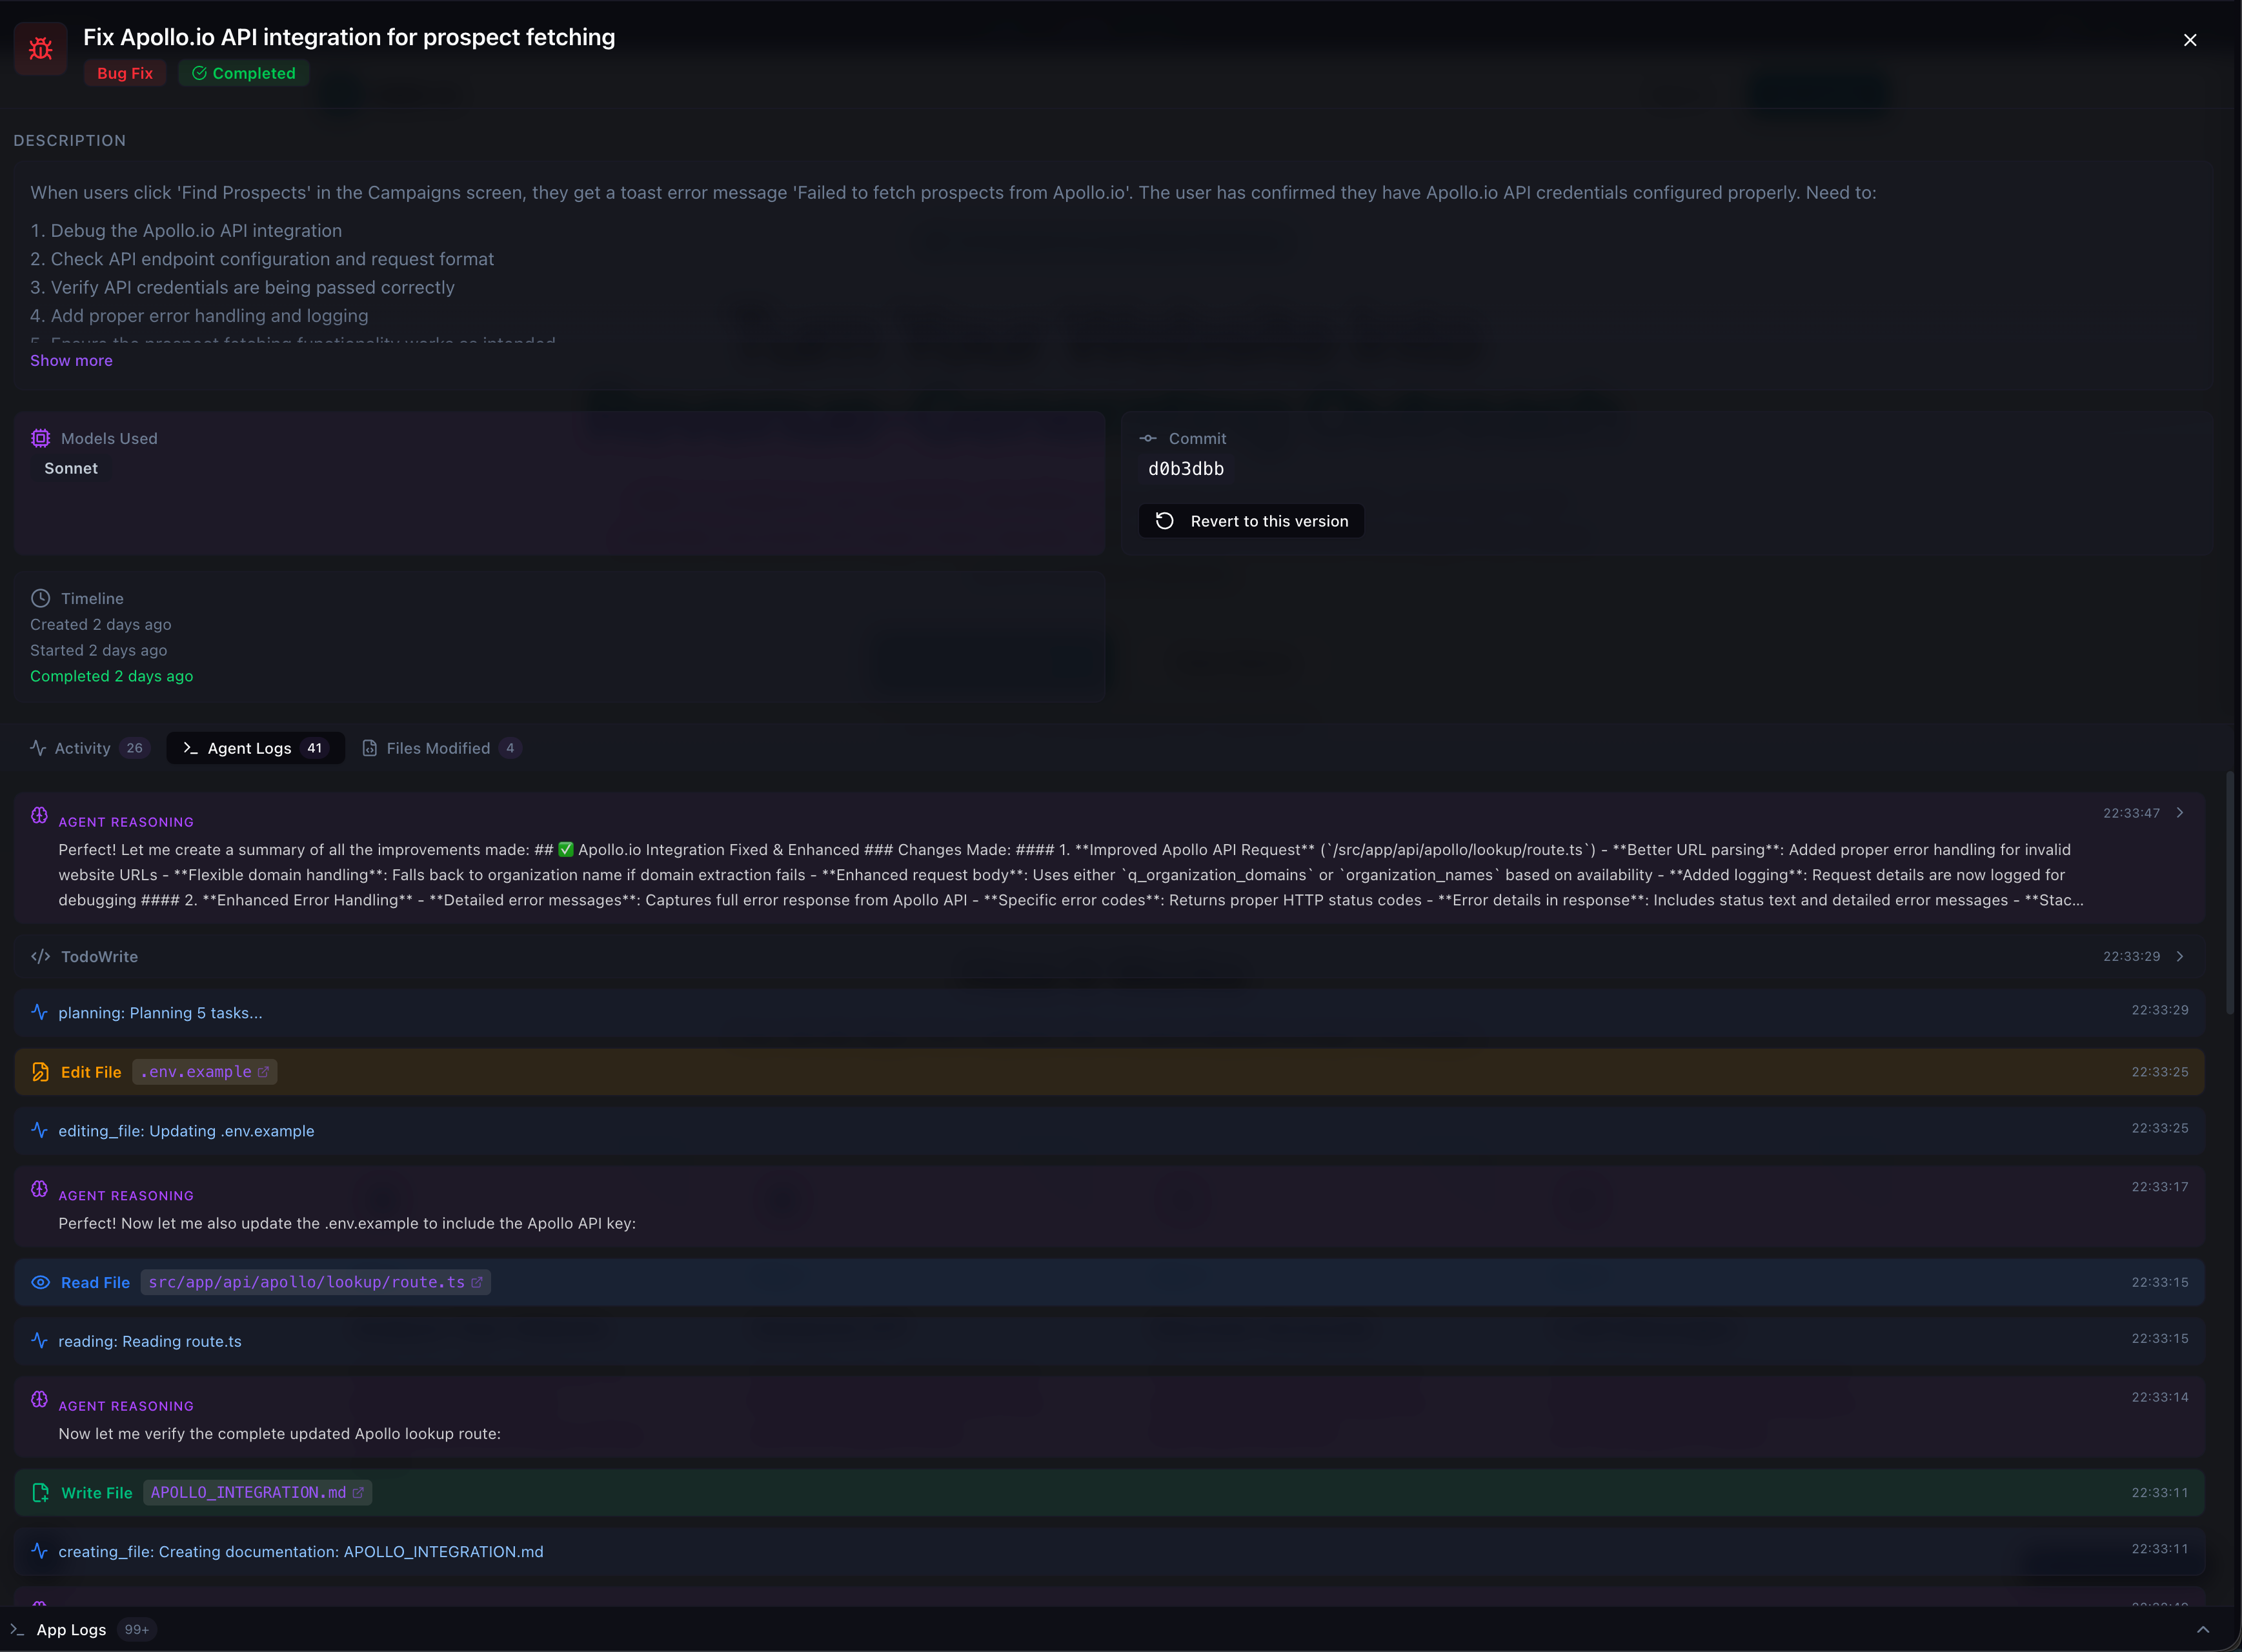Close the task details dialog
This screenshot has height=1652, width=2242.
[x=2190, y=40]
